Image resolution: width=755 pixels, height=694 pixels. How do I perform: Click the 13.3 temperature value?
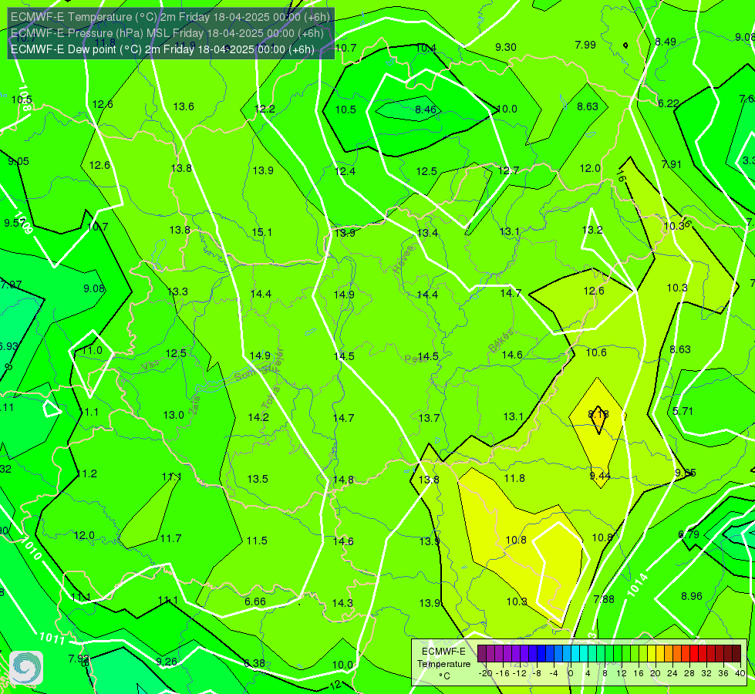[177, 291]
